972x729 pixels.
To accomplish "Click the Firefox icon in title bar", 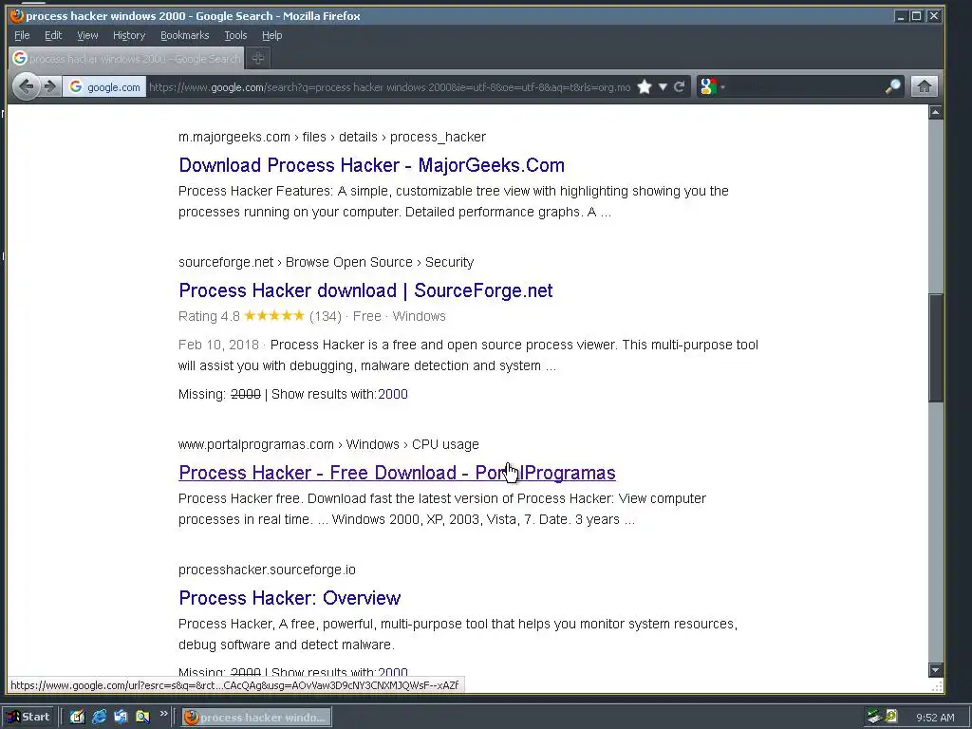I will 17,15.
